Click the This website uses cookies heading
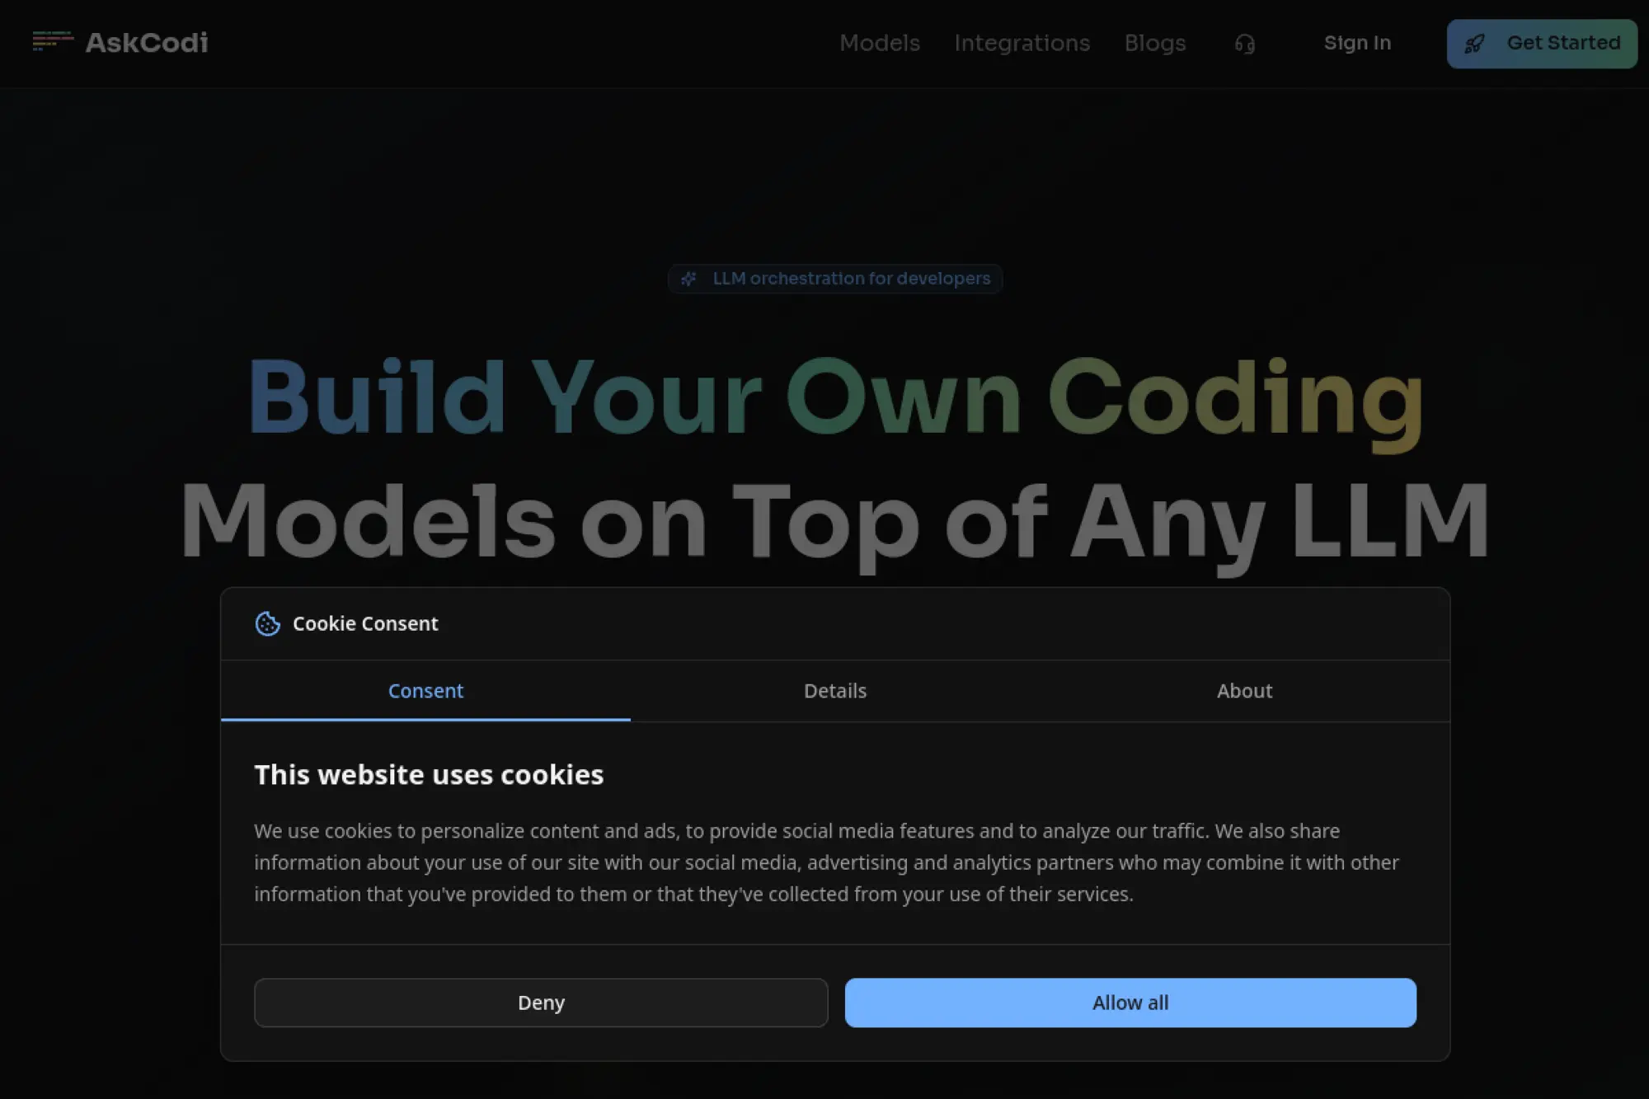1649x1099 pixels. 429,775
